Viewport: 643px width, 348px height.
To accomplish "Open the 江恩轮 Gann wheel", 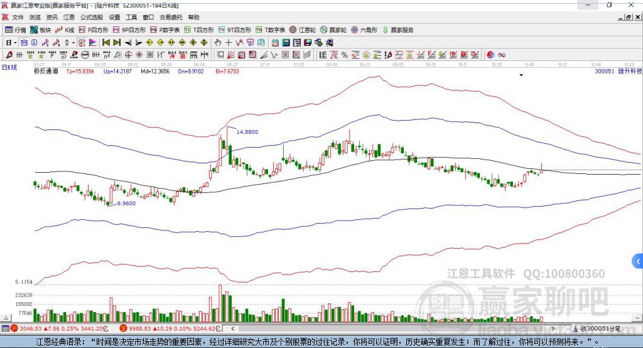I will point(303,30).
